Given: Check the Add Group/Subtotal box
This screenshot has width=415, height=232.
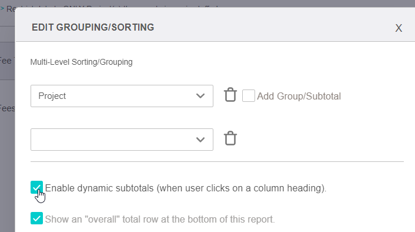Looking at the screenshot, I should point(249,96).
